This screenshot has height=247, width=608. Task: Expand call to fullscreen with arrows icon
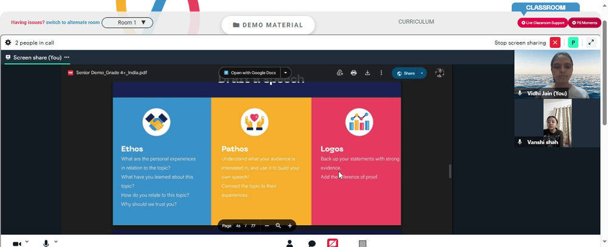pos(591,43)
